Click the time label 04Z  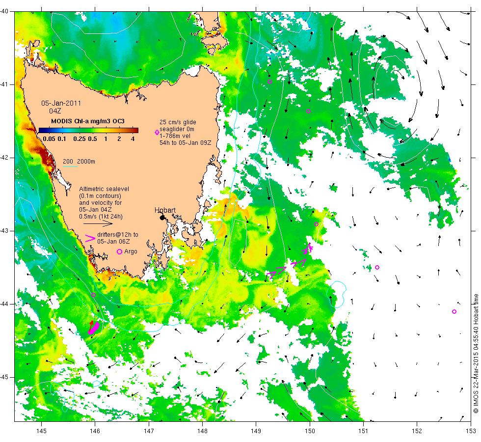point(55,111)
